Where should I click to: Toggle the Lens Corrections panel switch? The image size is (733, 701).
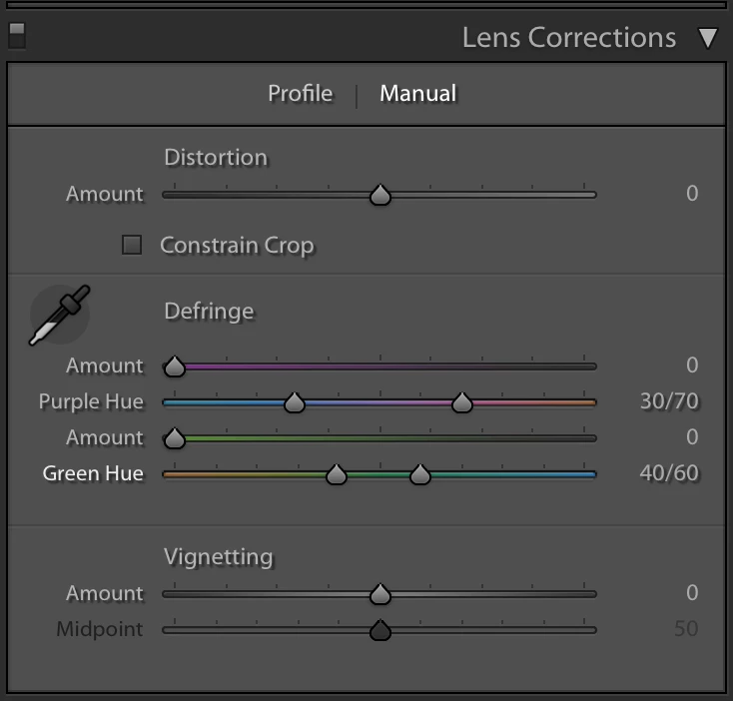point(17,36)
